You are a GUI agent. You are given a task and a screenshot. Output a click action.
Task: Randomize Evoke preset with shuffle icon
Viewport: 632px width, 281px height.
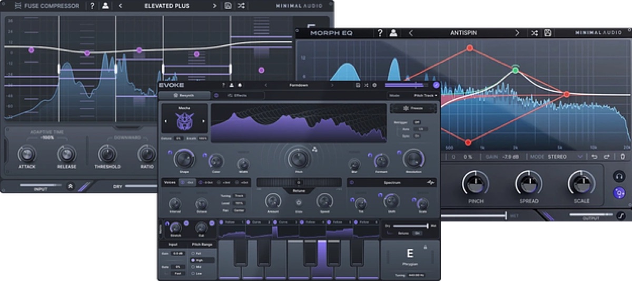pyautogui.click(x=366, y=85)
